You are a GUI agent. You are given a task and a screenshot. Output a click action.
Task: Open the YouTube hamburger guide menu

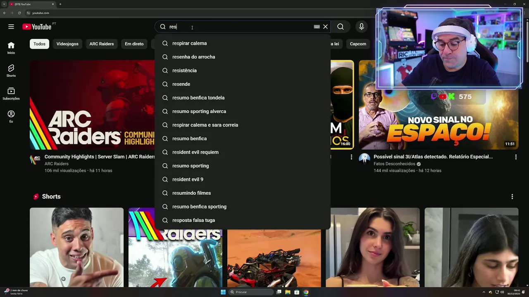(x=11, y=27)
